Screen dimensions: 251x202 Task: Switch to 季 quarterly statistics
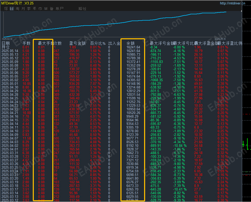pyautogui.click(x=29, y=8)
